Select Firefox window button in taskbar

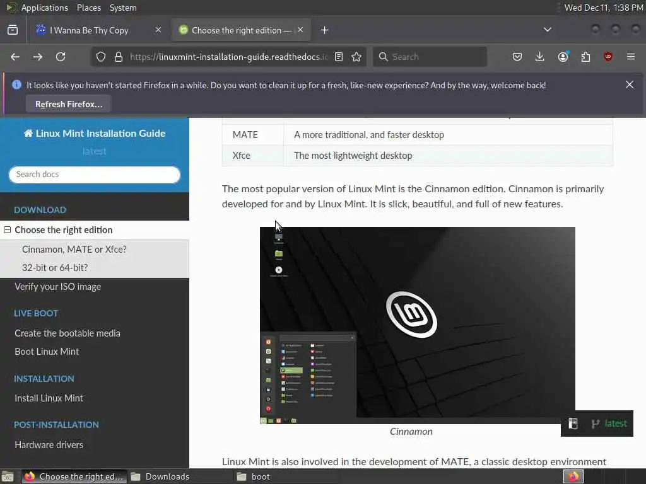pyautogui.click(x=74, y=476)
